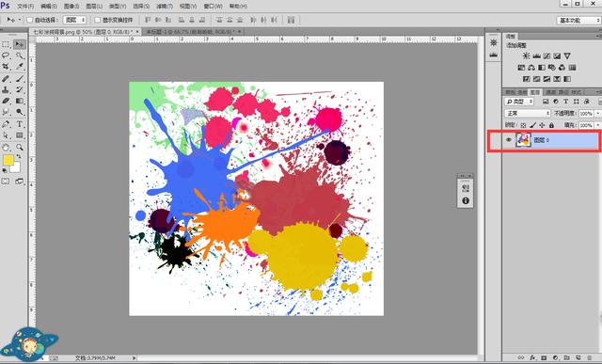
Task: Enable 显示变换控件 transform controls checkbox
Action: tap(97, 20)
